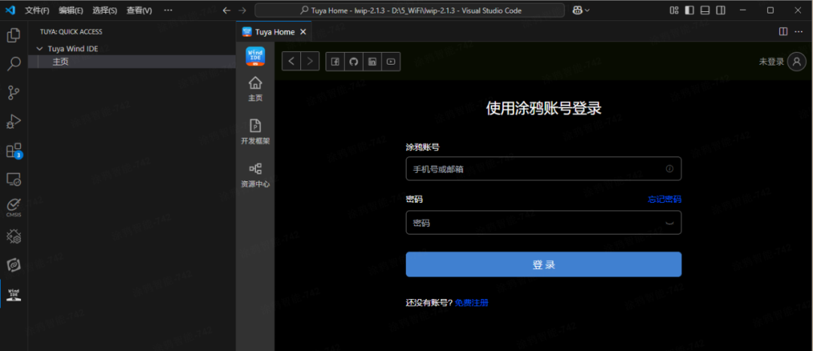
Task: Open the Remote Explorer view
Action: pos(14,180)
